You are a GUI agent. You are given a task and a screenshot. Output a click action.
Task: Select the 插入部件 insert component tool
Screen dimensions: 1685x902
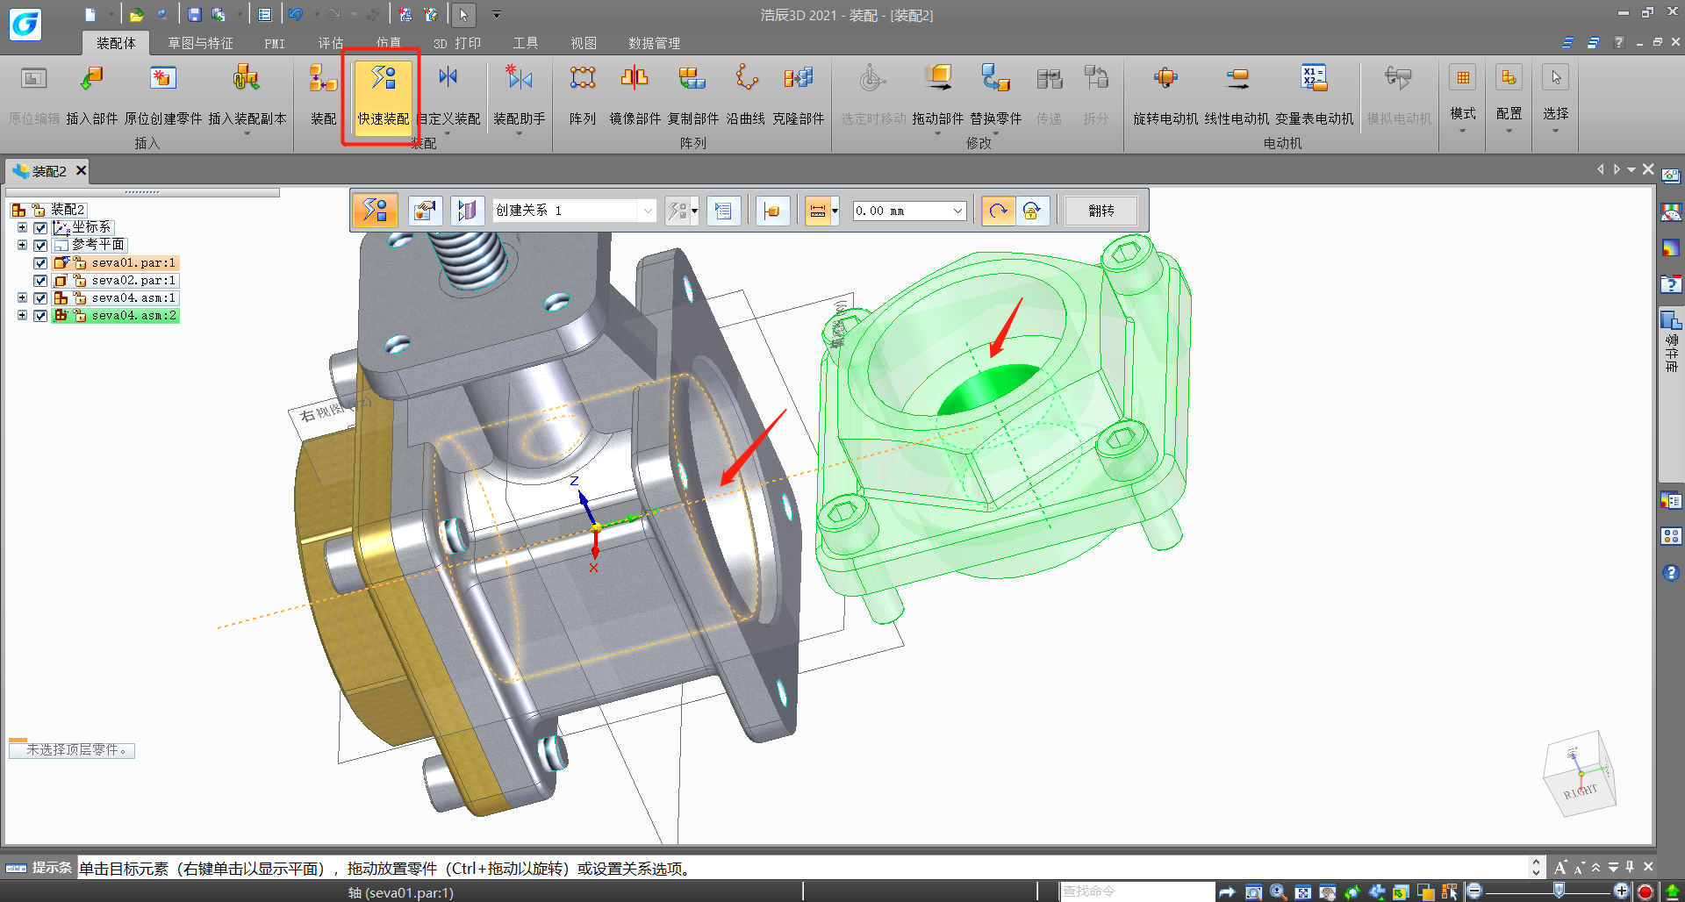[x=92, y=93]
